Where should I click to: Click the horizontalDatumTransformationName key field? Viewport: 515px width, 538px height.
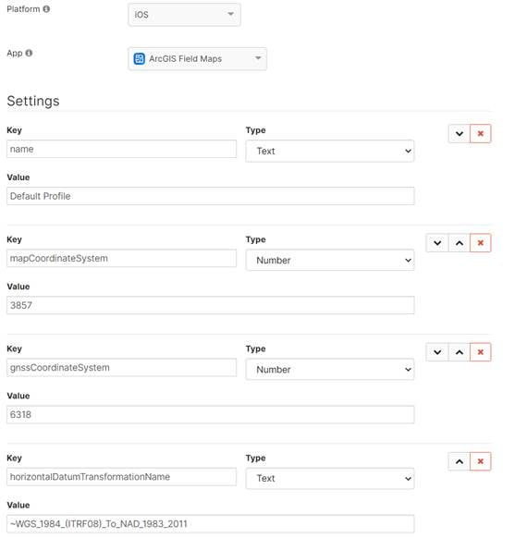(121, 477)
